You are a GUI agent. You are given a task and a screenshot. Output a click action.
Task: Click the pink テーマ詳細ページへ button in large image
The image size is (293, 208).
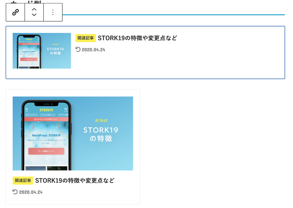tap(46, 151)
